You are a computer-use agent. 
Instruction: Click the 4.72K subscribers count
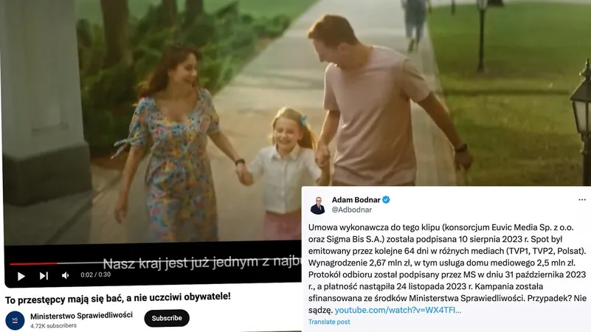pyautogui.click(x=53, y=325)
